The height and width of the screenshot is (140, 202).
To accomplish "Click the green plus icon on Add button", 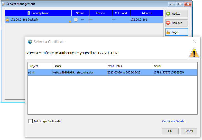I will (x=168, y=14).
